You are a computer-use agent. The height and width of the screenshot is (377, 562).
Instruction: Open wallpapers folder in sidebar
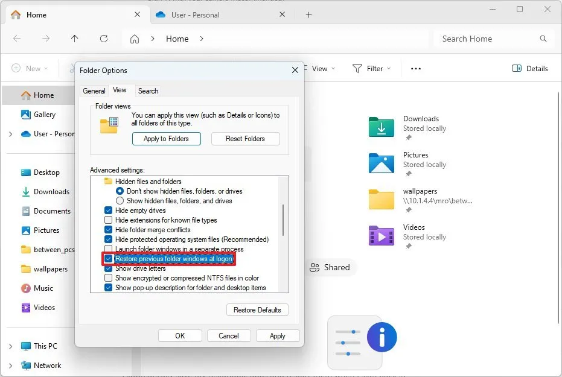[x=45, y=269]
